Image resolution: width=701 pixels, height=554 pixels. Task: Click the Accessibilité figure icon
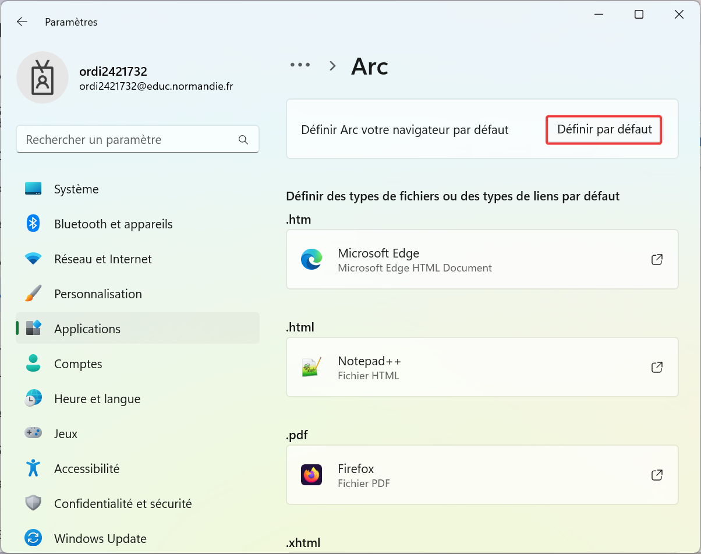click(33, 468)
